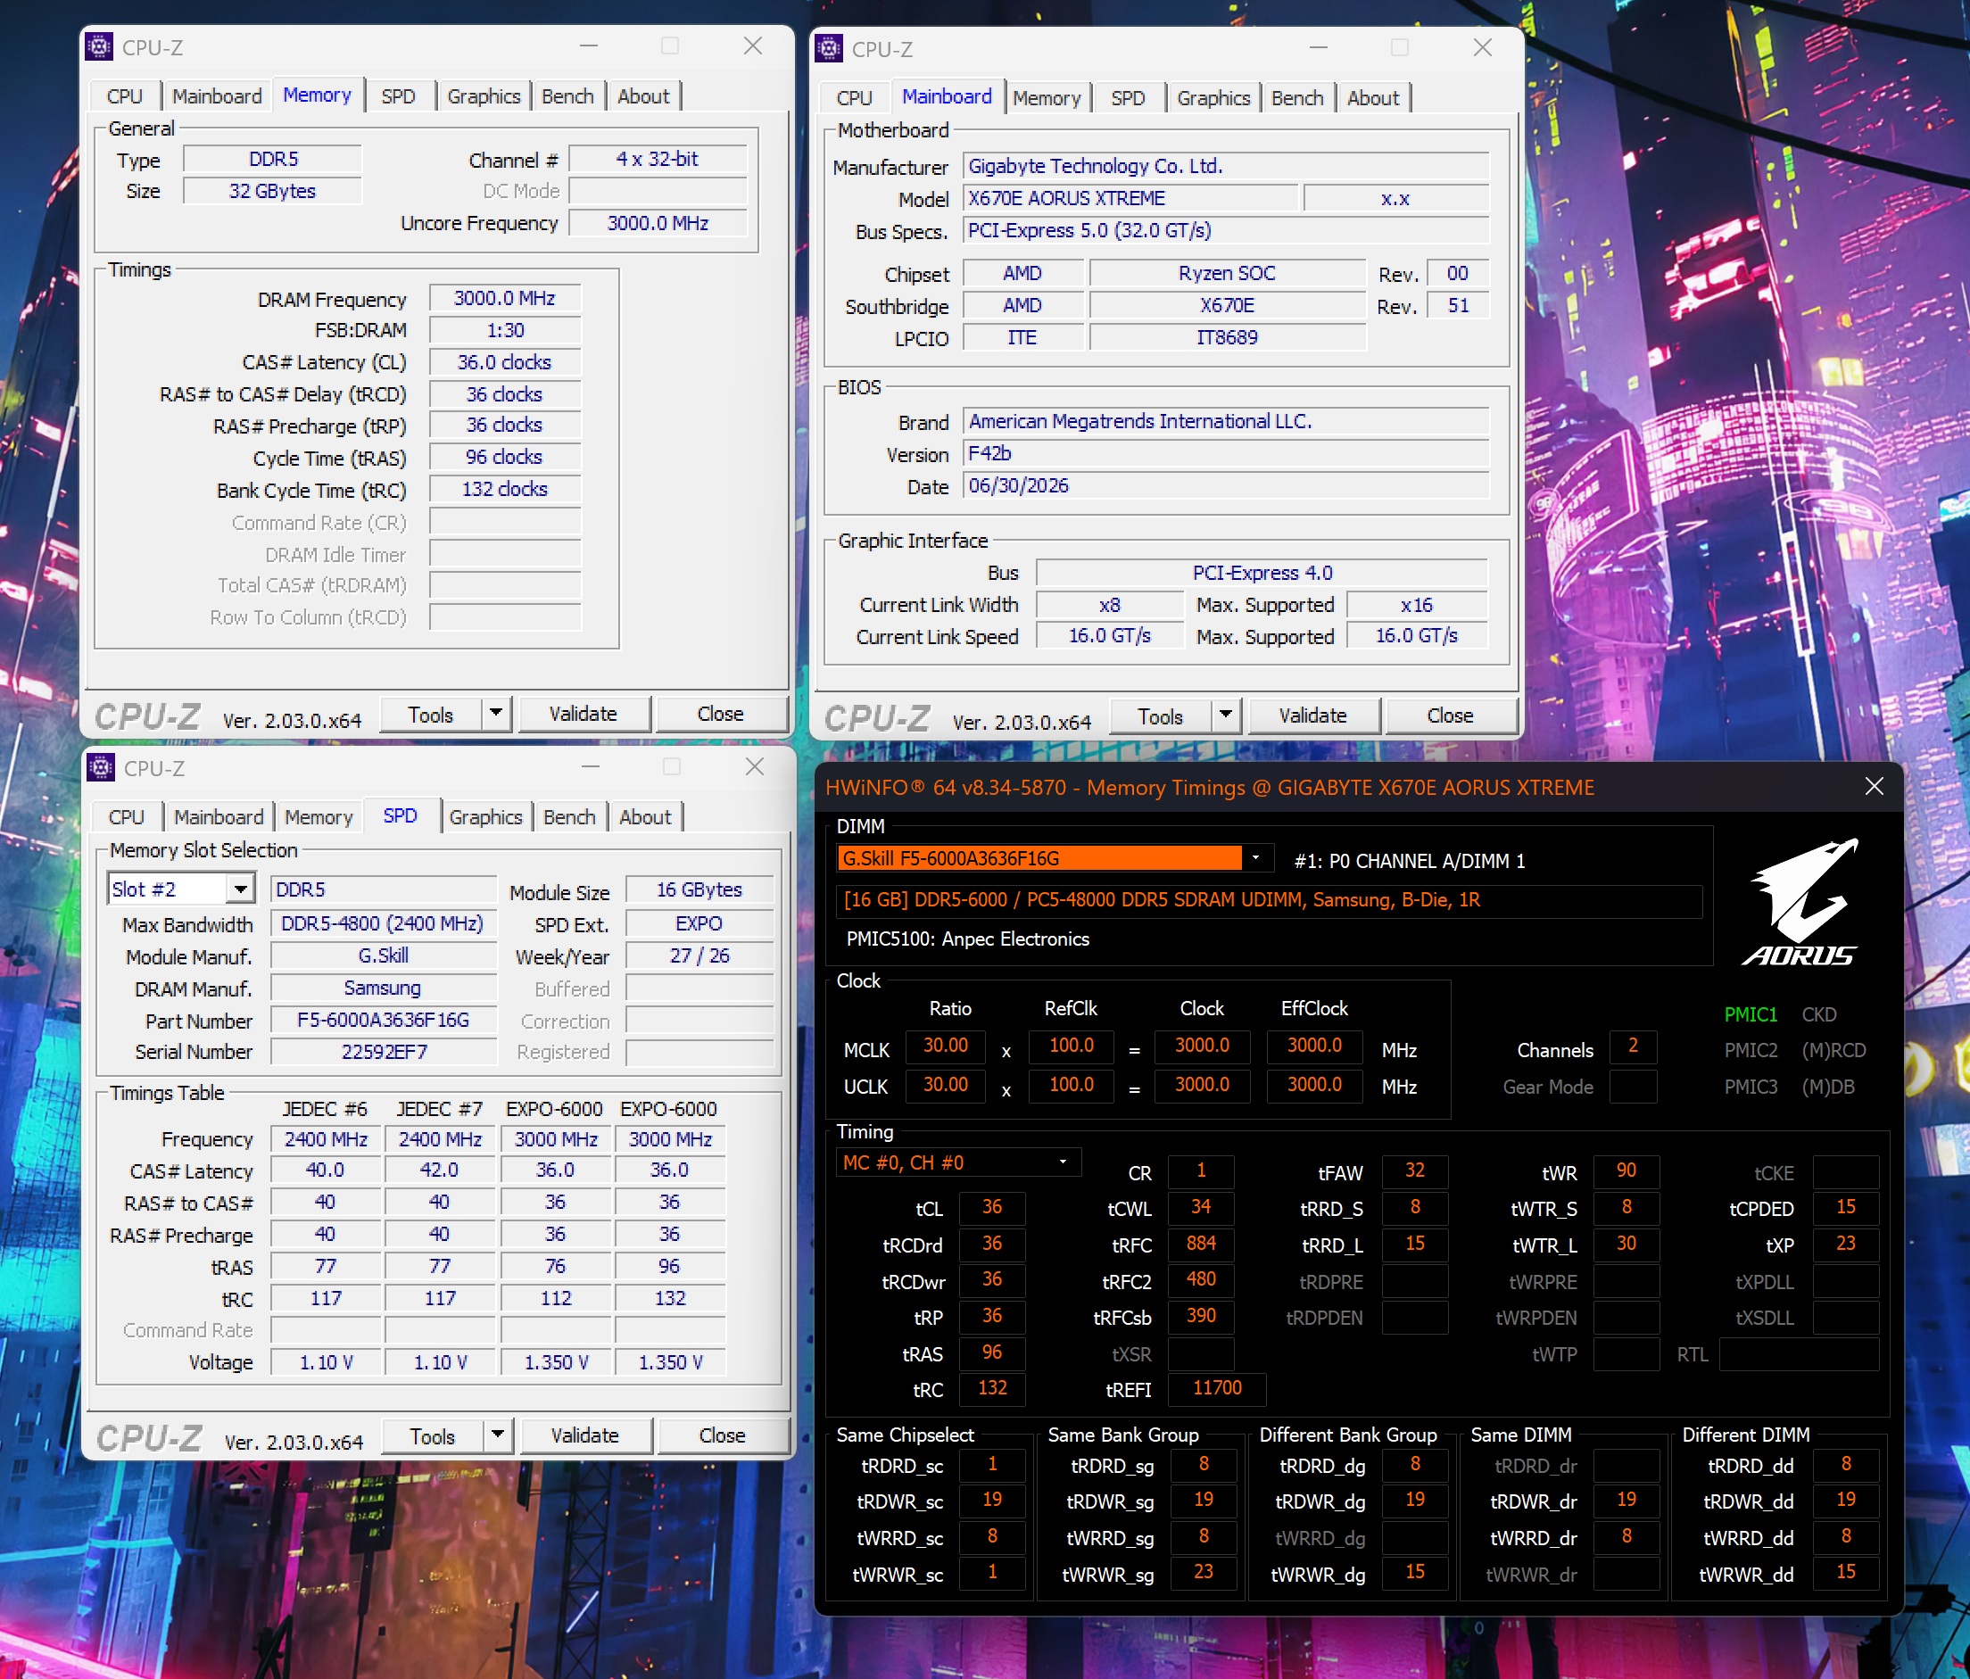Screen dimensions: 1970x1679
Task: Click Validate button in Mainboard CPU-Z window
Action: coord(1314,715)
